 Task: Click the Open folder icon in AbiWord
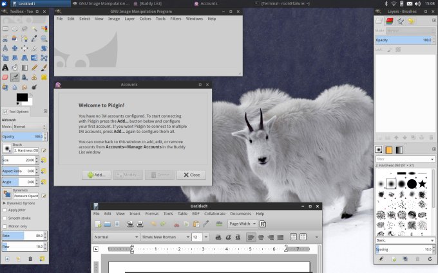[108, 224]
